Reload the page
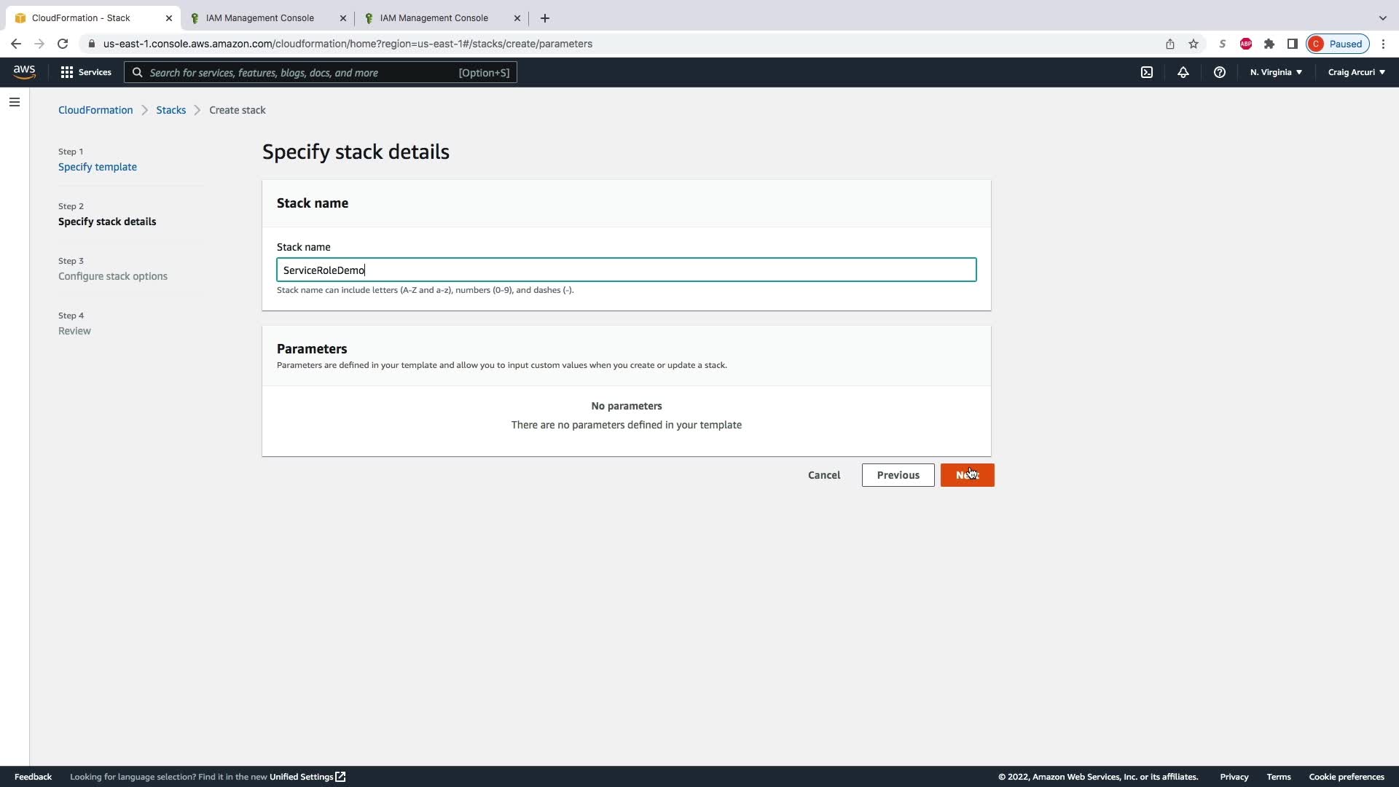 tap(63, 44)
